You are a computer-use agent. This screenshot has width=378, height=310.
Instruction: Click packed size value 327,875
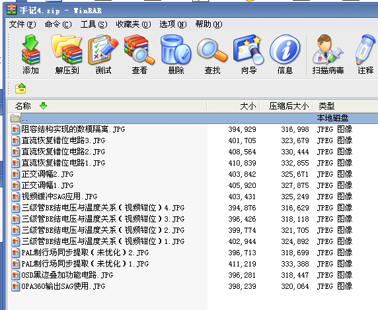[295, 185]
